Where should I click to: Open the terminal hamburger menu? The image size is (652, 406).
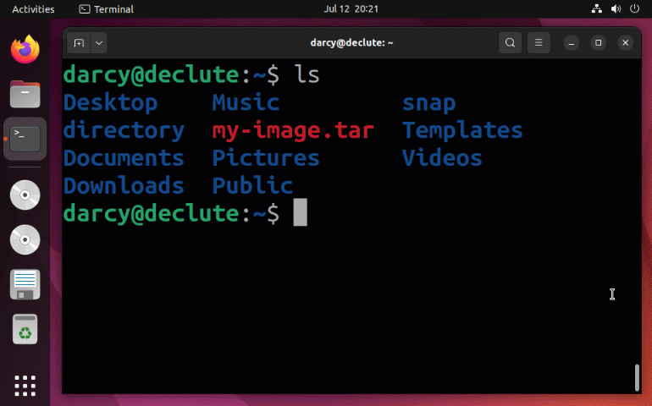click(539, 42)
